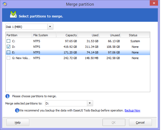Image resolution: width=161 pixels, height=130 pixels.
Task: Click the File System column header
Action: click(x=44, y=35)
